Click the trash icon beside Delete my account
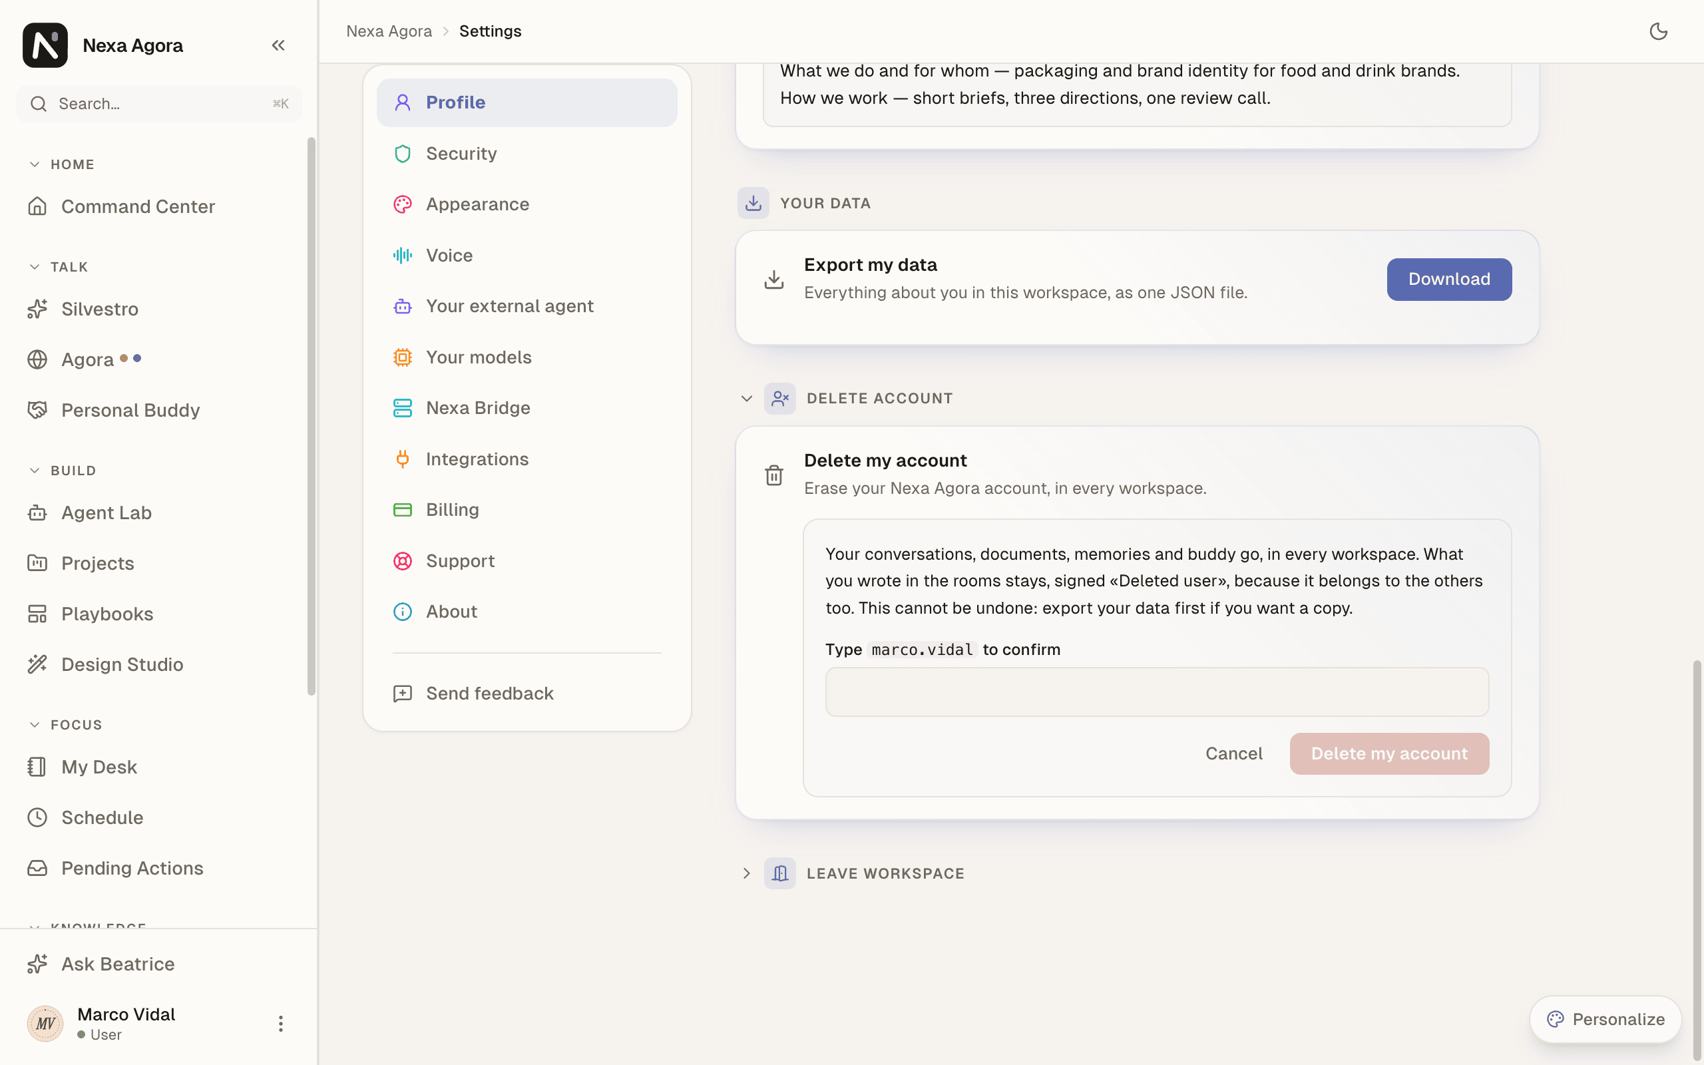 pyautogui.click(x=774, y=475)
